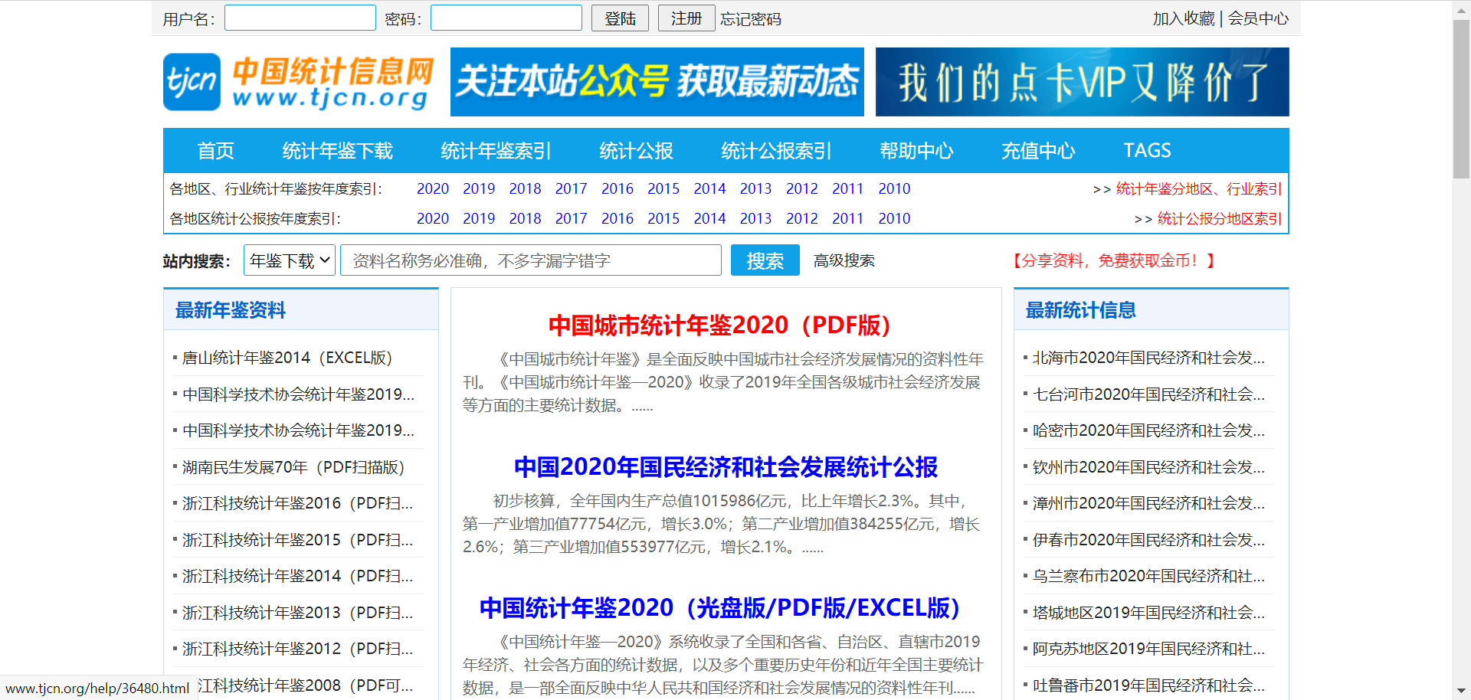Screen dimensions: 1471x700
Task: Open TAGS navigation item
Action: 1147,151
